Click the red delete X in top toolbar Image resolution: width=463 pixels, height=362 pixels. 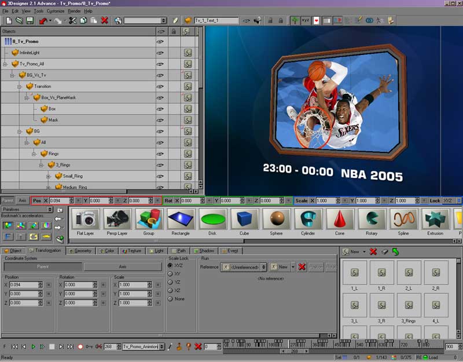click(x=104, y=20)
